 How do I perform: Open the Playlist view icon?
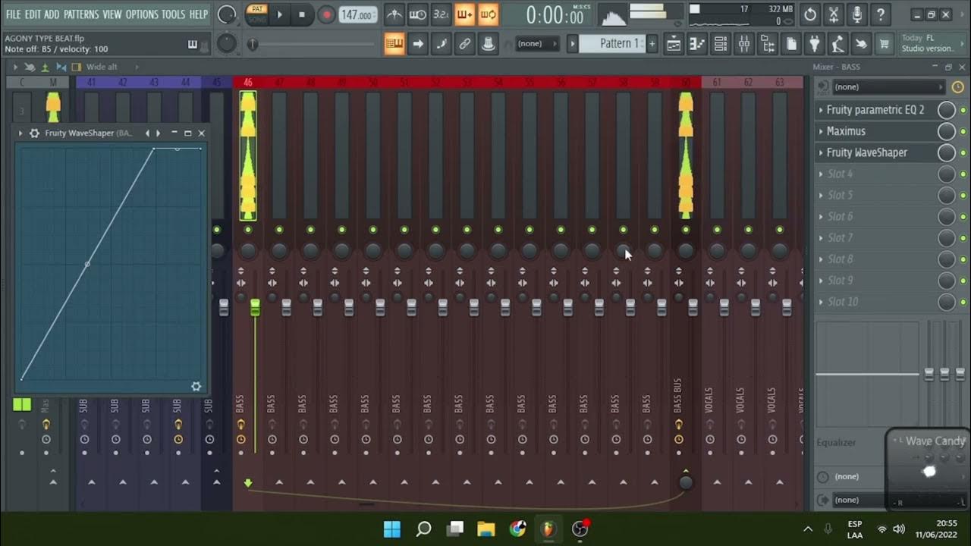[x=674, y=44]
